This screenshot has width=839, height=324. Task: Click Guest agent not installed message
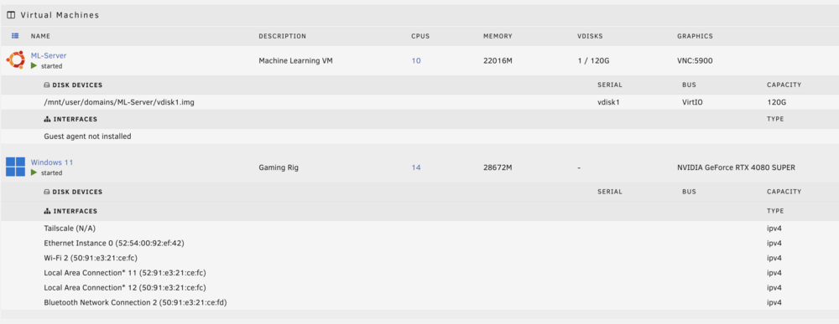click(87, 136)
